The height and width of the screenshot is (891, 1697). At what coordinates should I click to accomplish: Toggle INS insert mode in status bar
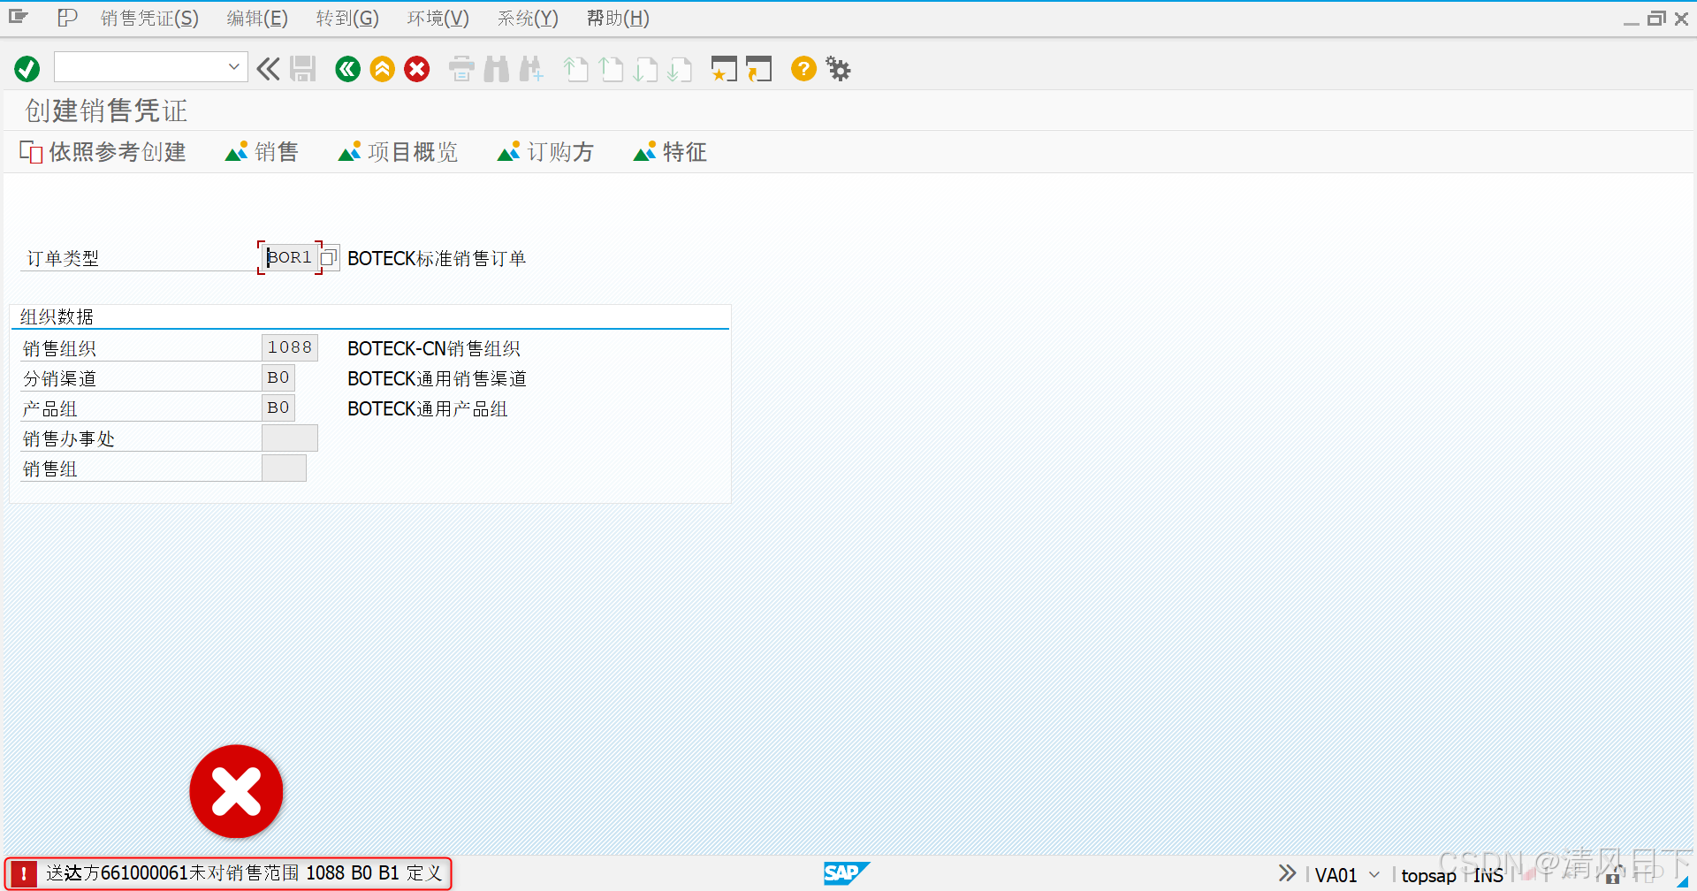pos(1488,875)
